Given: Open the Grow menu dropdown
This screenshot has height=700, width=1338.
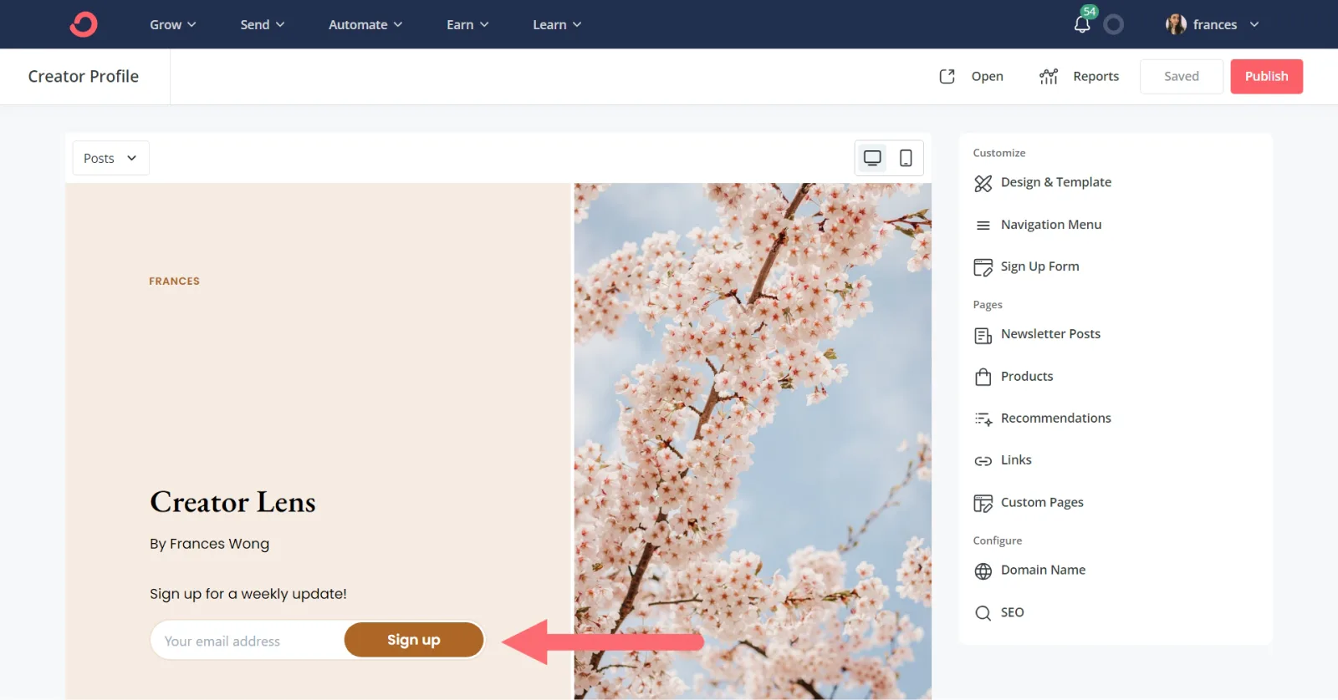Looking at the screenshot, I should [172, 25].
